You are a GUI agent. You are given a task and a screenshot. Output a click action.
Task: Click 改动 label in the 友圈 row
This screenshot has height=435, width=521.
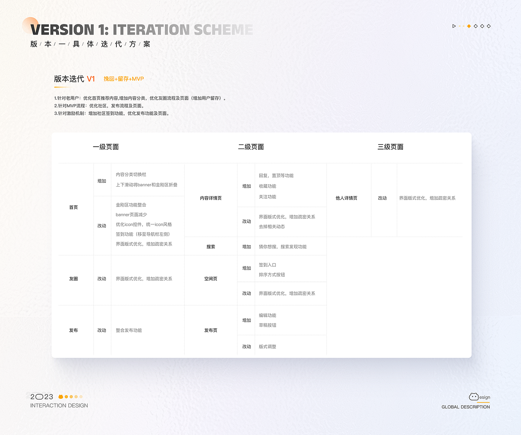click(x=102, y=279)
